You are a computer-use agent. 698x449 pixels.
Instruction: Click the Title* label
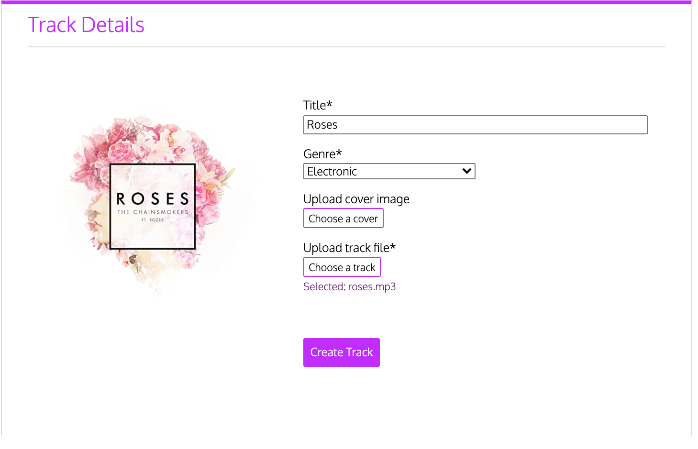(318, 105)
